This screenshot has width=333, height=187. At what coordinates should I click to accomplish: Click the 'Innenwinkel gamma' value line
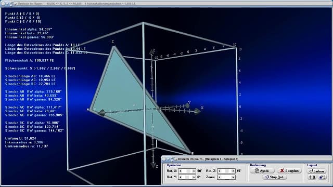click(x=30, y=37)
